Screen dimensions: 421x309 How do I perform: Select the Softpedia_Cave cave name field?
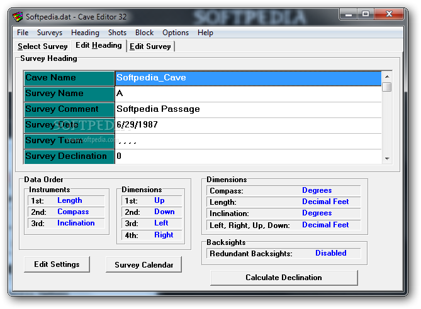pyautogui.click(x=248, y=79)
